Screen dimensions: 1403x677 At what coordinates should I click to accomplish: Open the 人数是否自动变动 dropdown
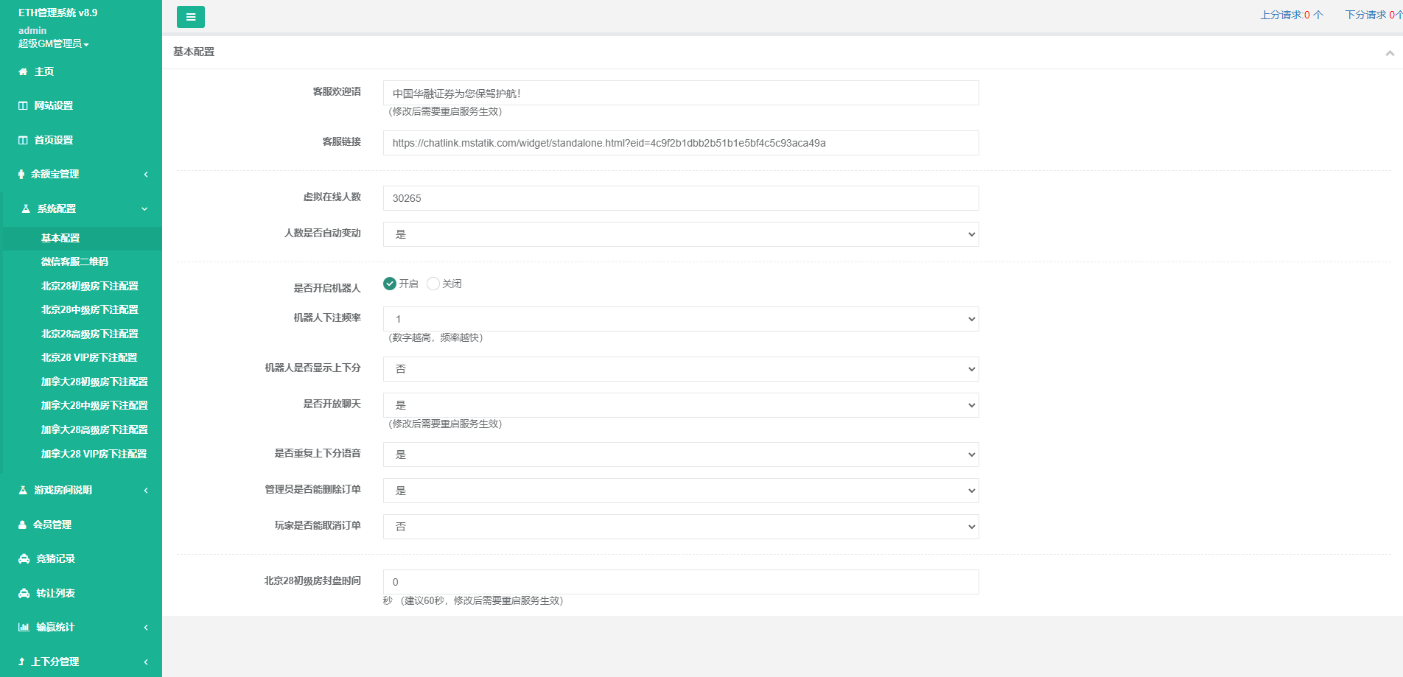(680, 234)
